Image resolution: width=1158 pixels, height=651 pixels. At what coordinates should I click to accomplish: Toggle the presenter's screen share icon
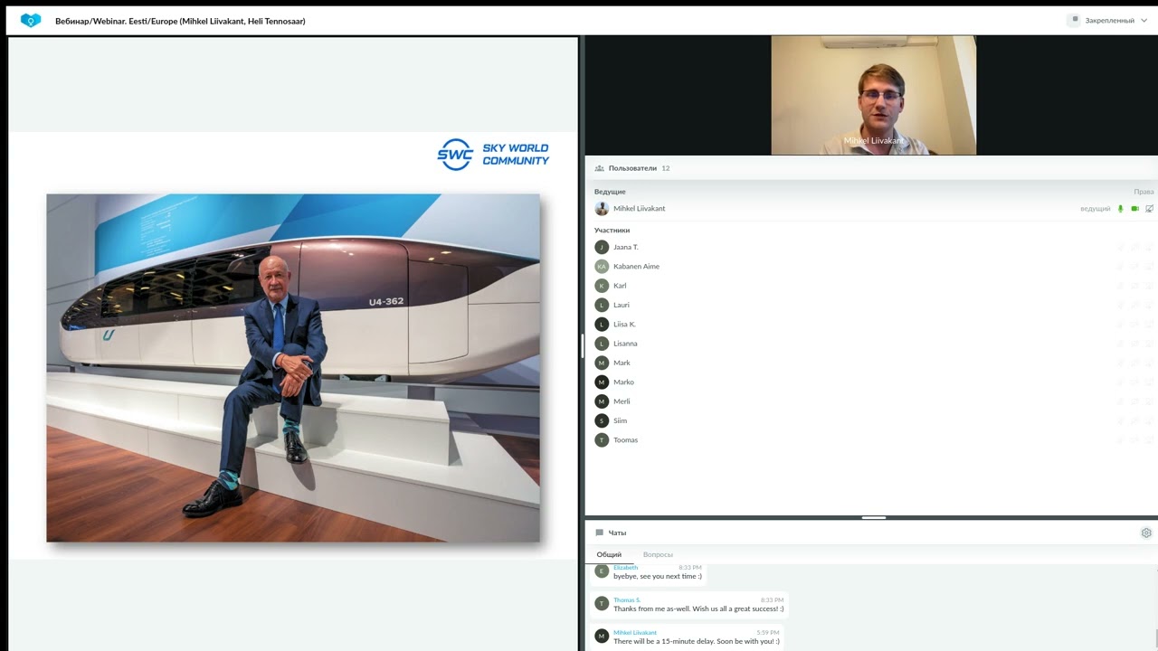coord(1149,209)
